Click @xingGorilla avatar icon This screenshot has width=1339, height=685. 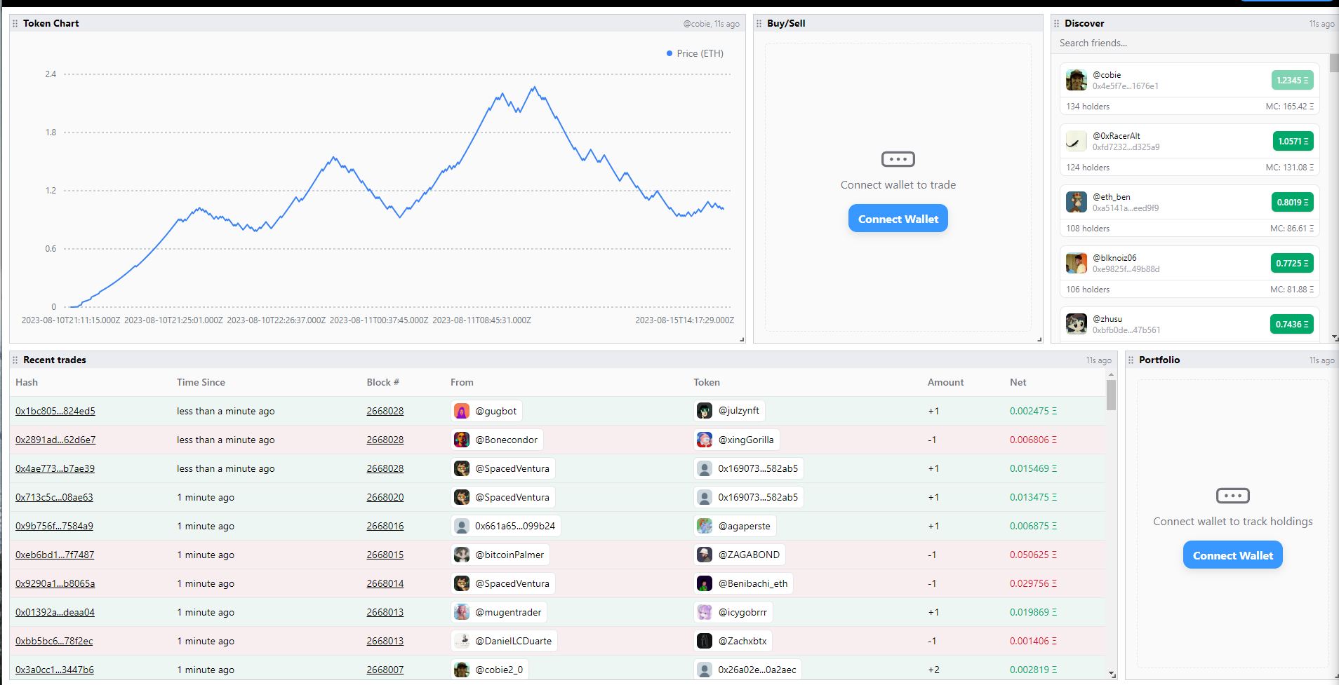pos(705,440)
